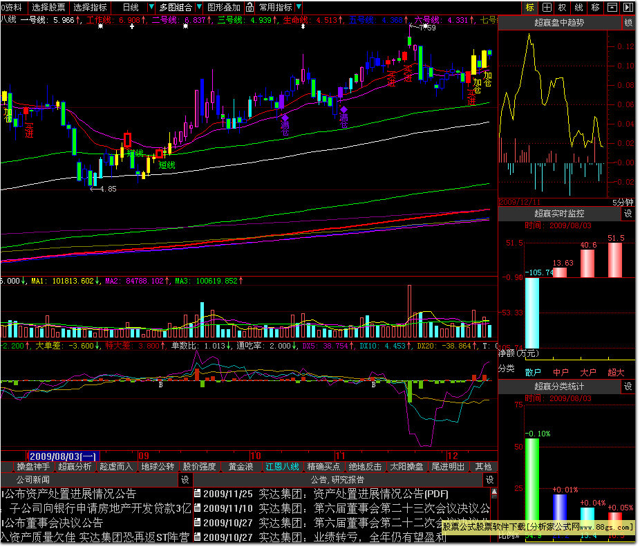Open 设 settings for 超赢分类统计 panel
Viewport: 640px width, 547px height.
[x=628, y=387]
